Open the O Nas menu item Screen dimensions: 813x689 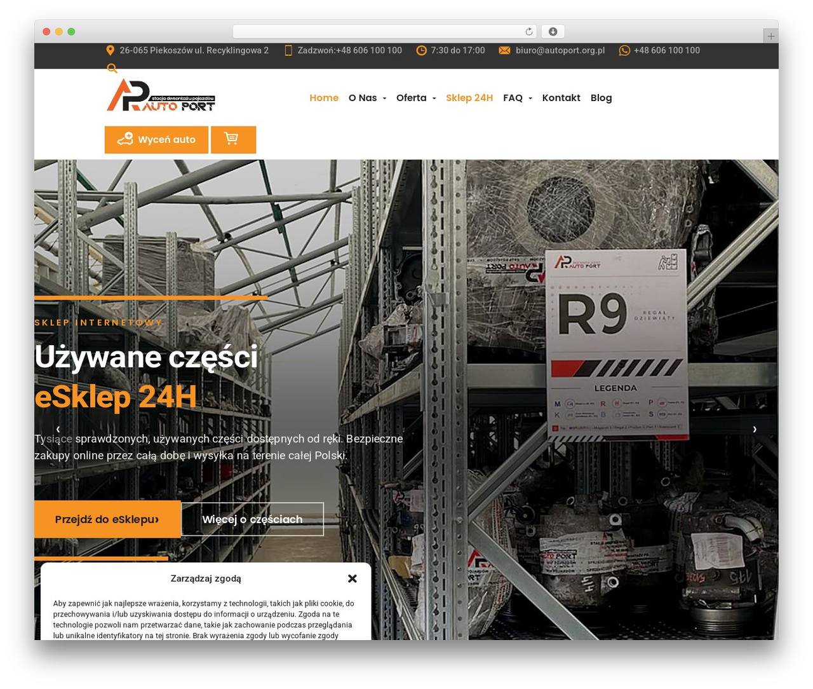coord(363,98)
